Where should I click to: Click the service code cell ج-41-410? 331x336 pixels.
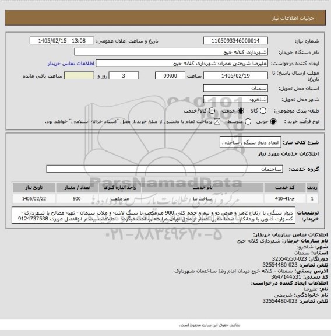point(285,199)
